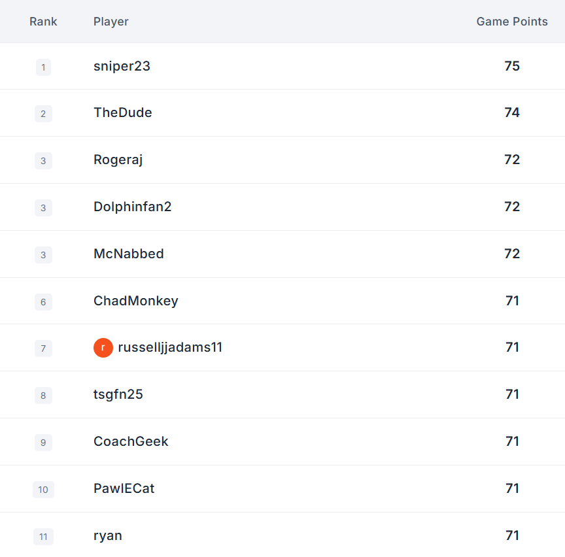Click the rank 2 badge
The image size is (565, 557).
(43, 114)
